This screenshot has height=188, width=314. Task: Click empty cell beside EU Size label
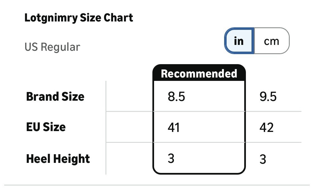click(129, 127)
